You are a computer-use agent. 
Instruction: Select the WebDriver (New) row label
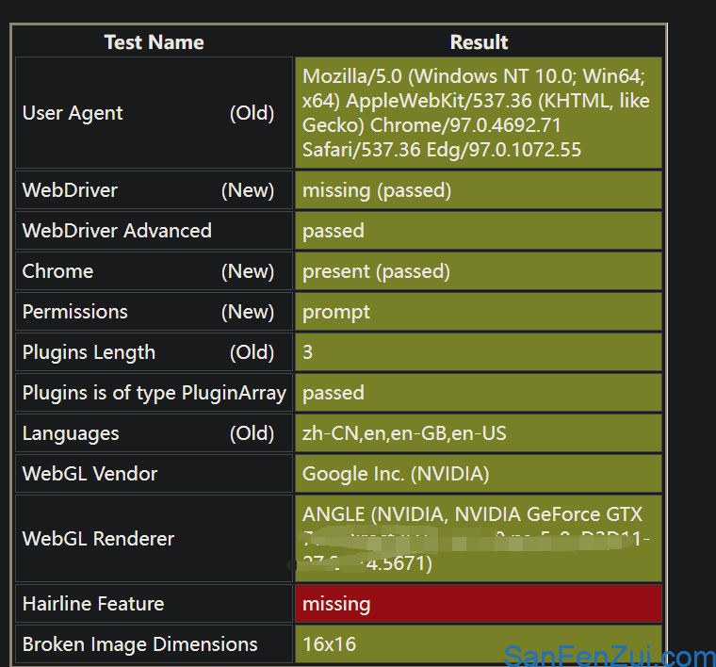point(154,190)
